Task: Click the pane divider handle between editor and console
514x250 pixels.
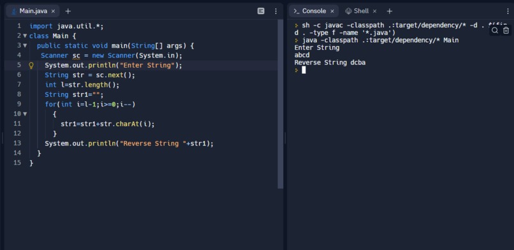Action: click(285, 138)
